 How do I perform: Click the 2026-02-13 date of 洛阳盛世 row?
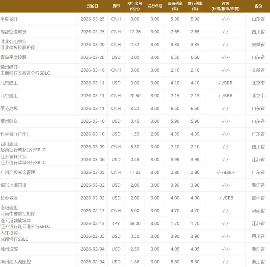click(92, 210)
